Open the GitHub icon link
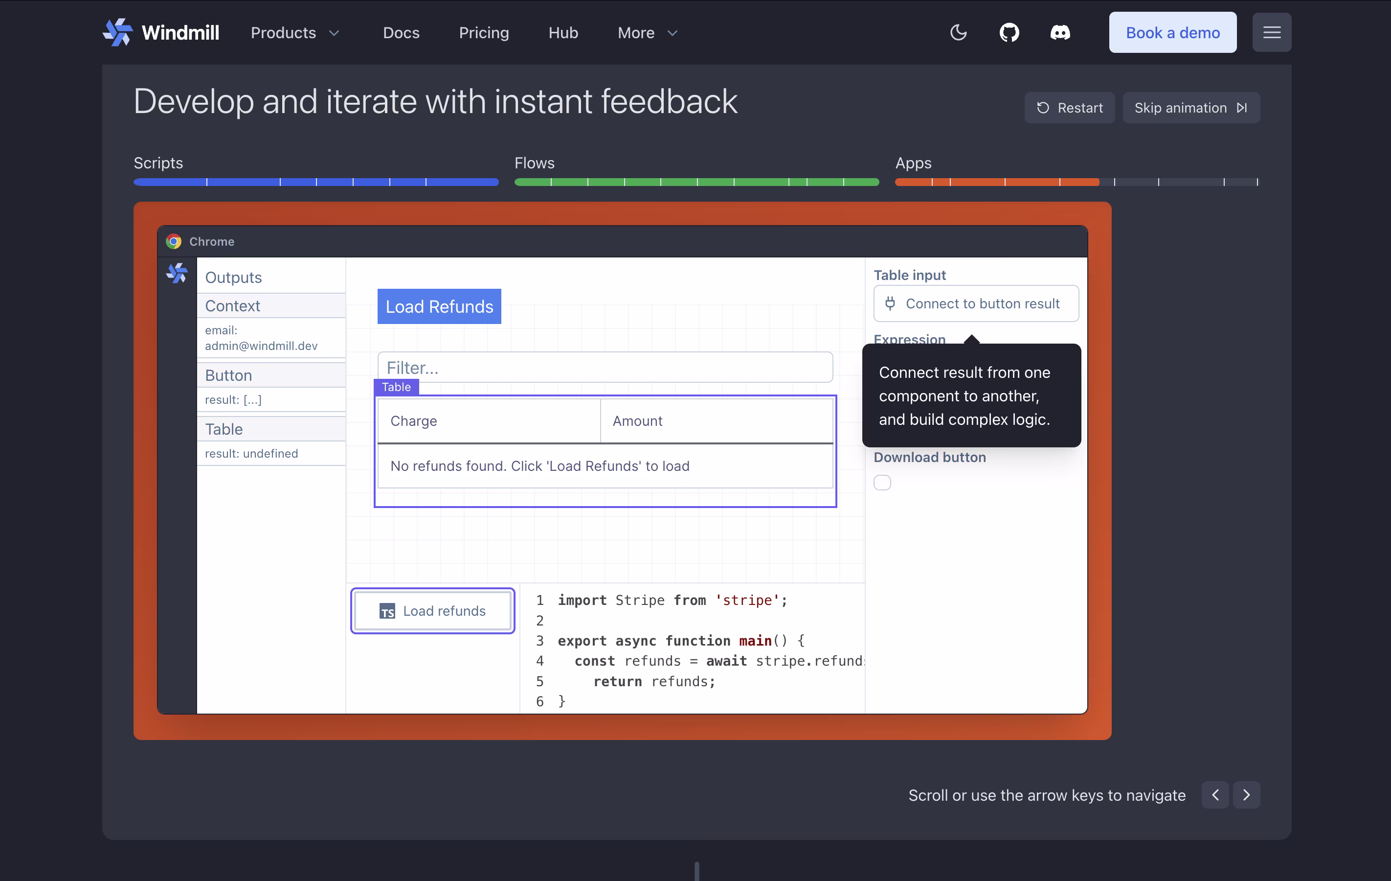Screen dimensions: 1391x881 coord(1009,32)
